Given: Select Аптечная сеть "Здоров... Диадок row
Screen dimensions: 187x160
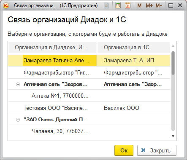Looking at the screenshot, I should coord(56,84).
